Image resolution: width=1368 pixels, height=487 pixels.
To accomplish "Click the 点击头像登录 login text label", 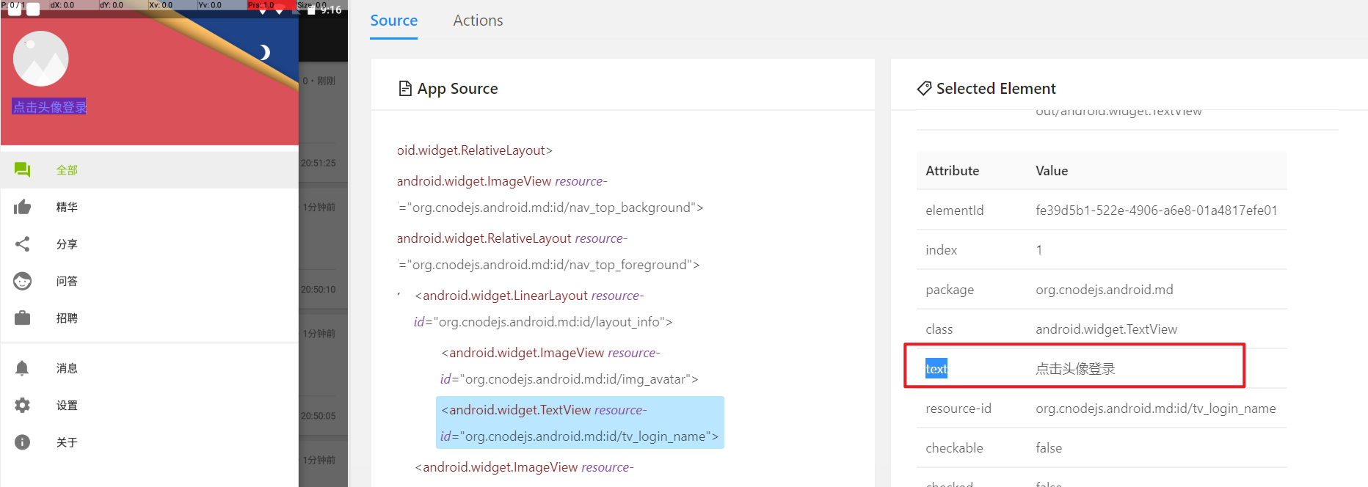I will point(49,107).
